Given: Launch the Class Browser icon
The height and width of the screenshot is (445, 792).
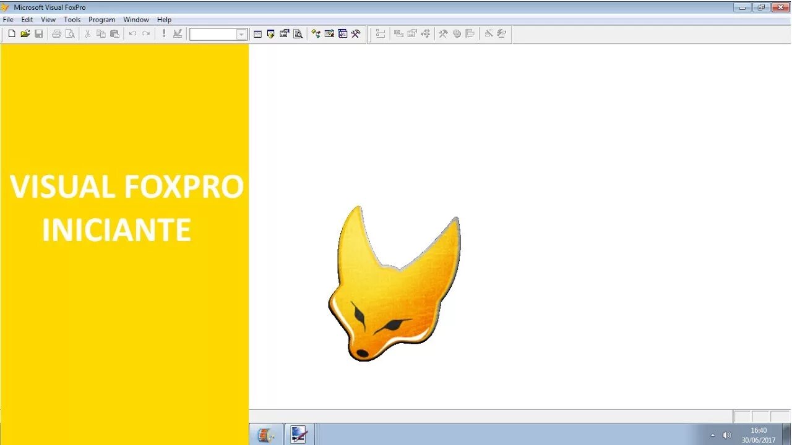Looking at the screenshot, I should tap(316, 34).
